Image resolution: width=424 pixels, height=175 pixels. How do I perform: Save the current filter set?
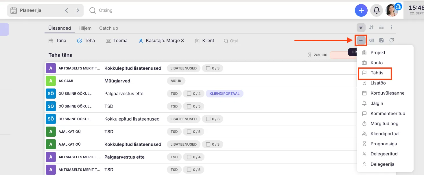pos(381,40)
